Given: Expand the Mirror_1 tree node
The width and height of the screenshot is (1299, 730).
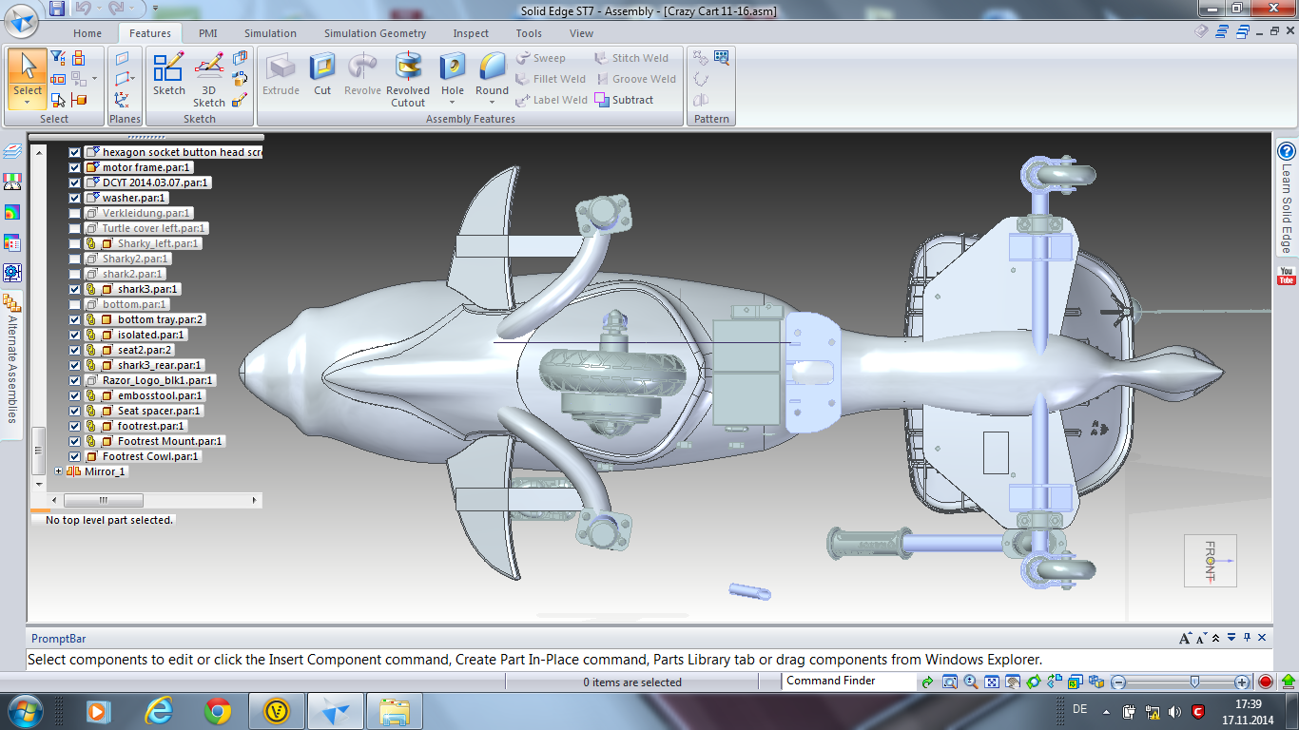Looking at the screenshot, I should [59, 471].
